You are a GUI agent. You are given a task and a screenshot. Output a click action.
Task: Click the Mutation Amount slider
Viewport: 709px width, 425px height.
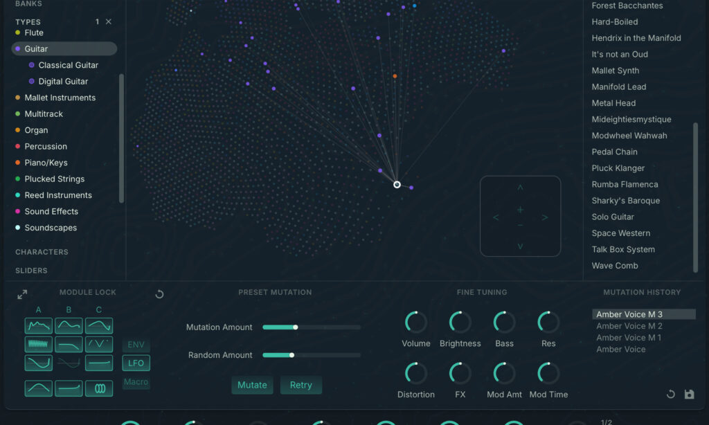[312, 327]
